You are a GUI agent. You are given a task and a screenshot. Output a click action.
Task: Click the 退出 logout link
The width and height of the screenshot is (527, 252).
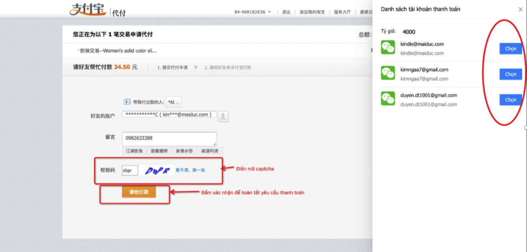(286, 12)
